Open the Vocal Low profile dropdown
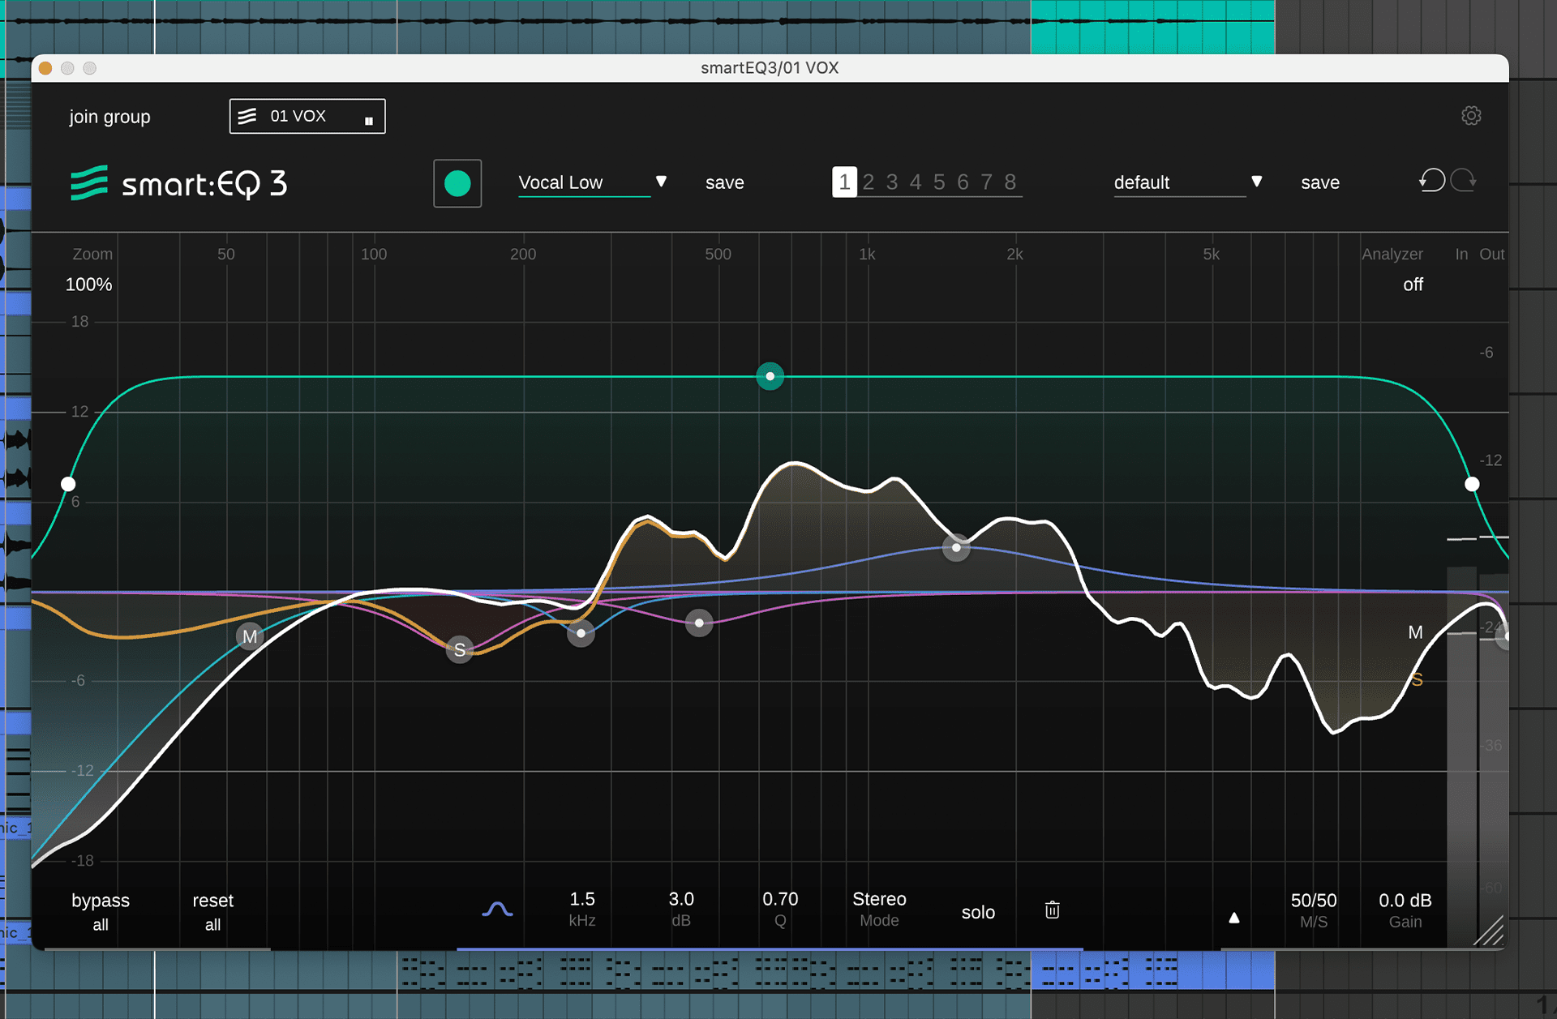Image resolution: width=1557 pixels, height=1019 pixels. (x=584, y=183)
